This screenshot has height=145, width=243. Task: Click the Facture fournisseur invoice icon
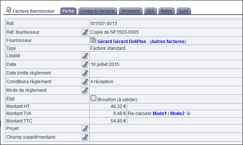pos(9,10)
